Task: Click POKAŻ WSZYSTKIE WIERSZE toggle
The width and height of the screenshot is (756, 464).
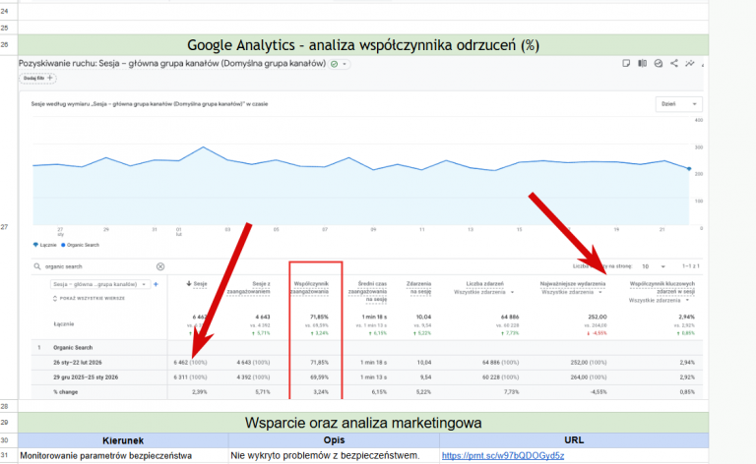Action: (89, 299)
